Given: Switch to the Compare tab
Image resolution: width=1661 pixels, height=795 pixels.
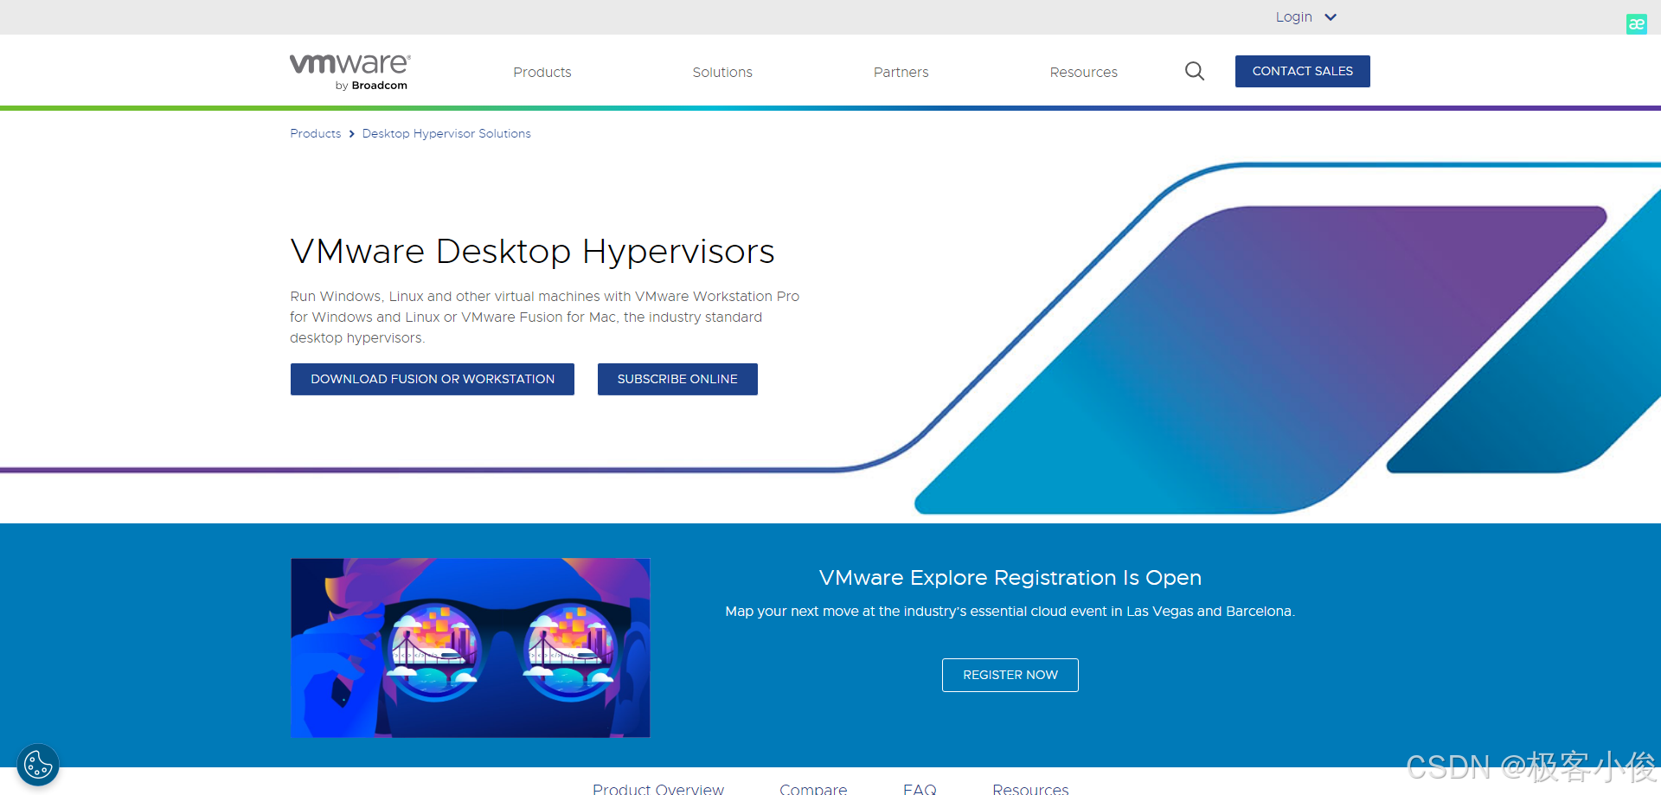Looking at the screenshot, I should [813, 788].
